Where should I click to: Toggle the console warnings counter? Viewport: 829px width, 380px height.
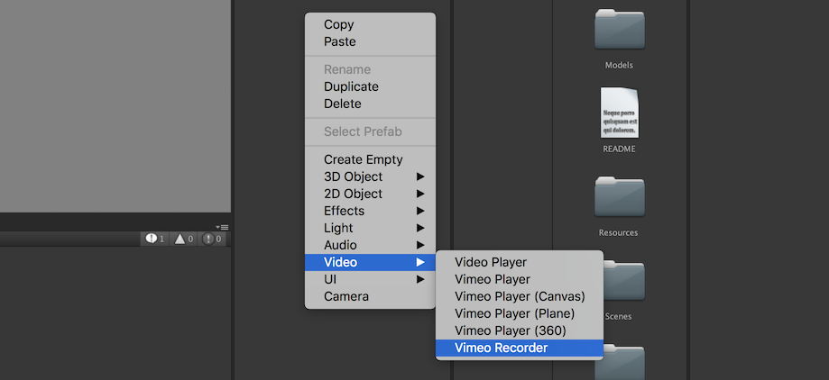[x=184, y=240]
